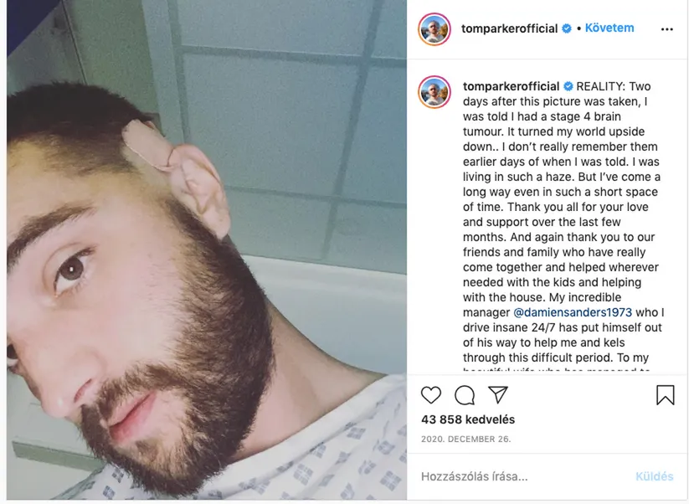
Task: Click the verified badge beside caption username
Action: [568, 86]
